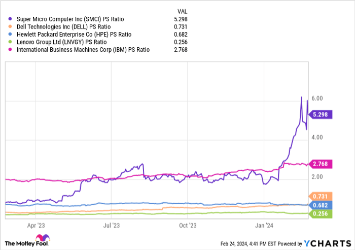Click the Jan '24 x-axis label

[x=264, y=226]
